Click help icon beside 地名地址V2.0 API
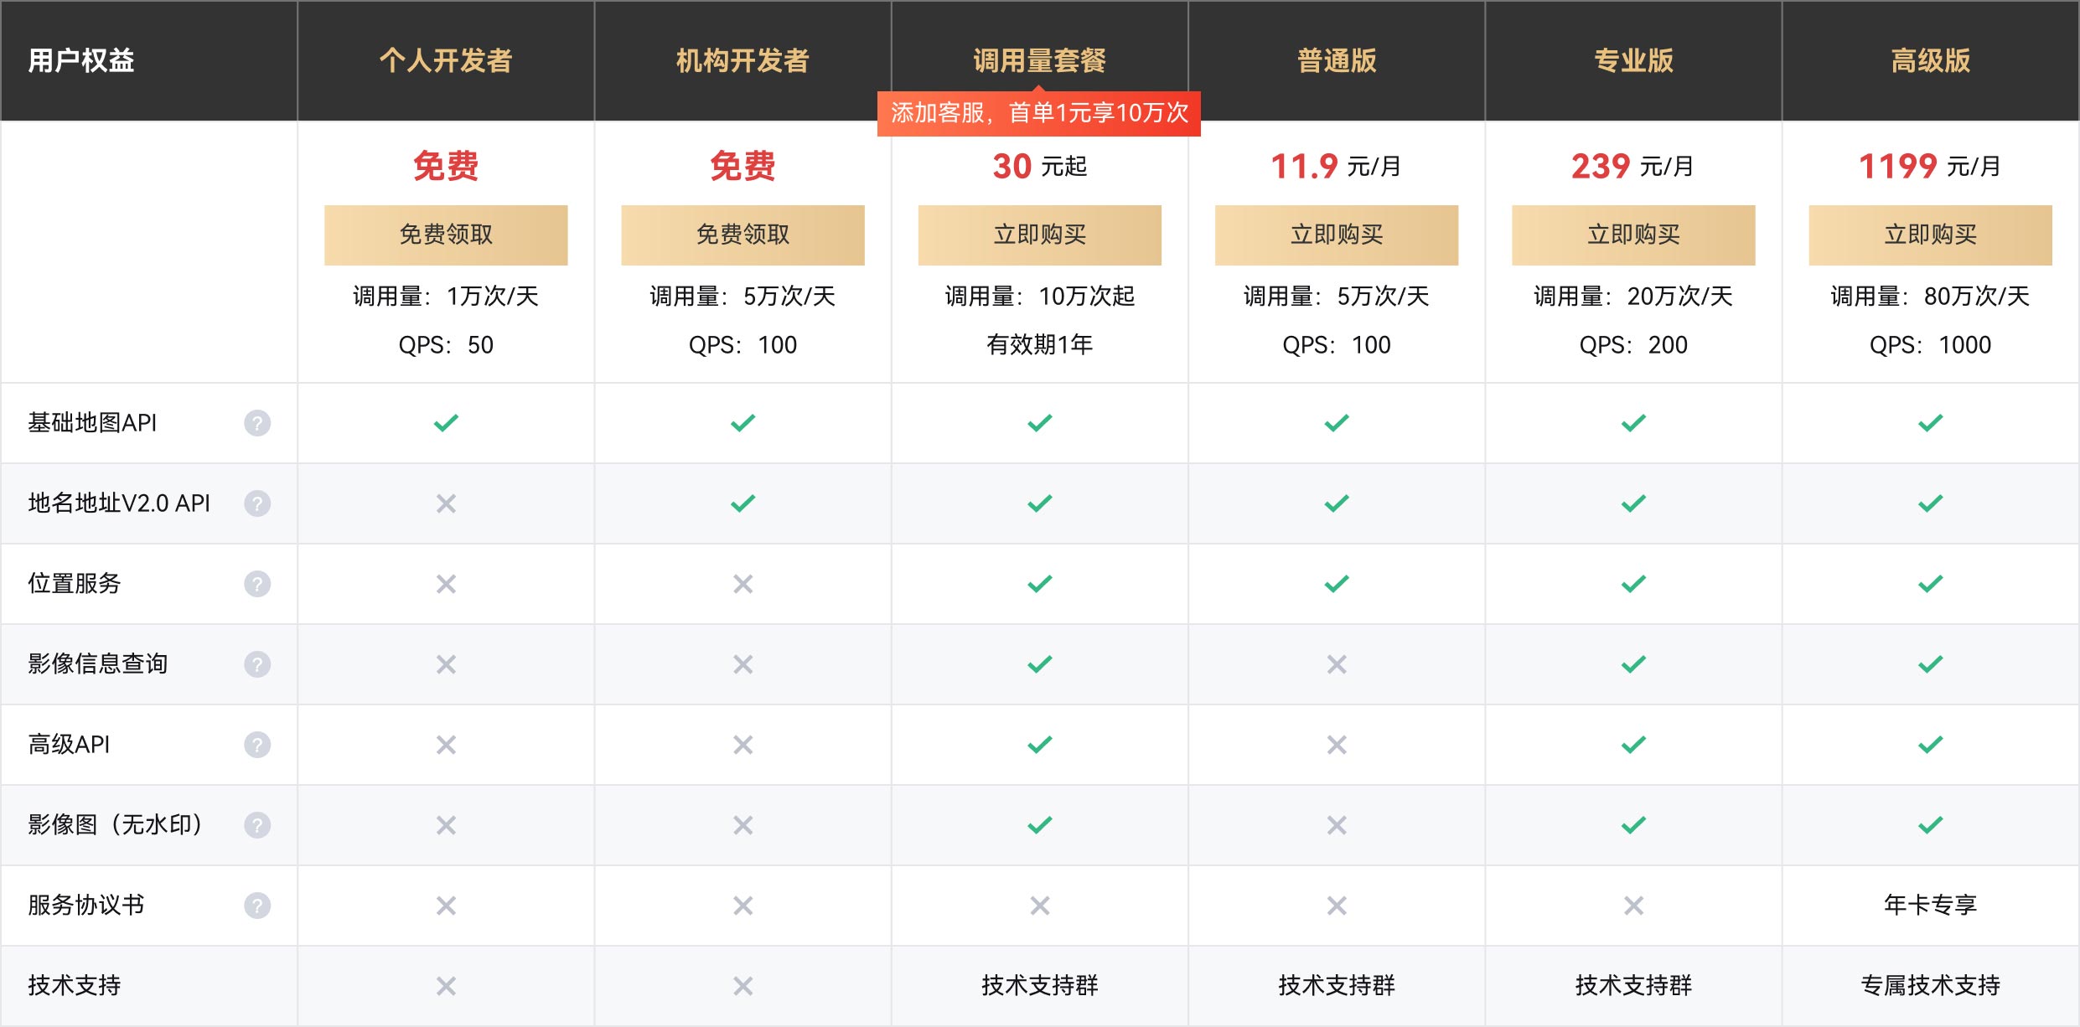This screenshot has height=1027, width=2080. coord(257,503)
